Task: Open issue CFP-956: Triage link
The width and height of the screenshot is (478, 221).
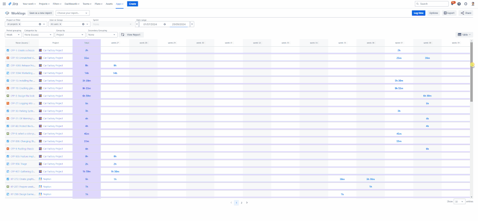Action: 19,164
